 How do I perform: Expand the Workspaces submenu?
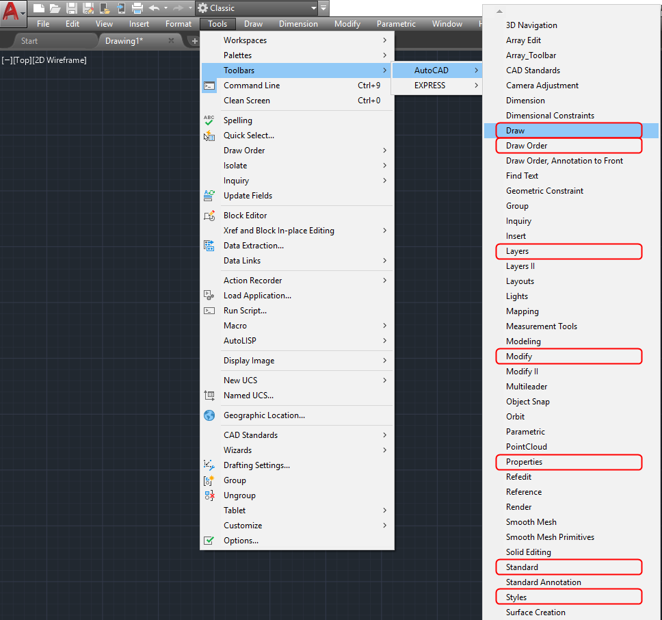pos(297,40)
